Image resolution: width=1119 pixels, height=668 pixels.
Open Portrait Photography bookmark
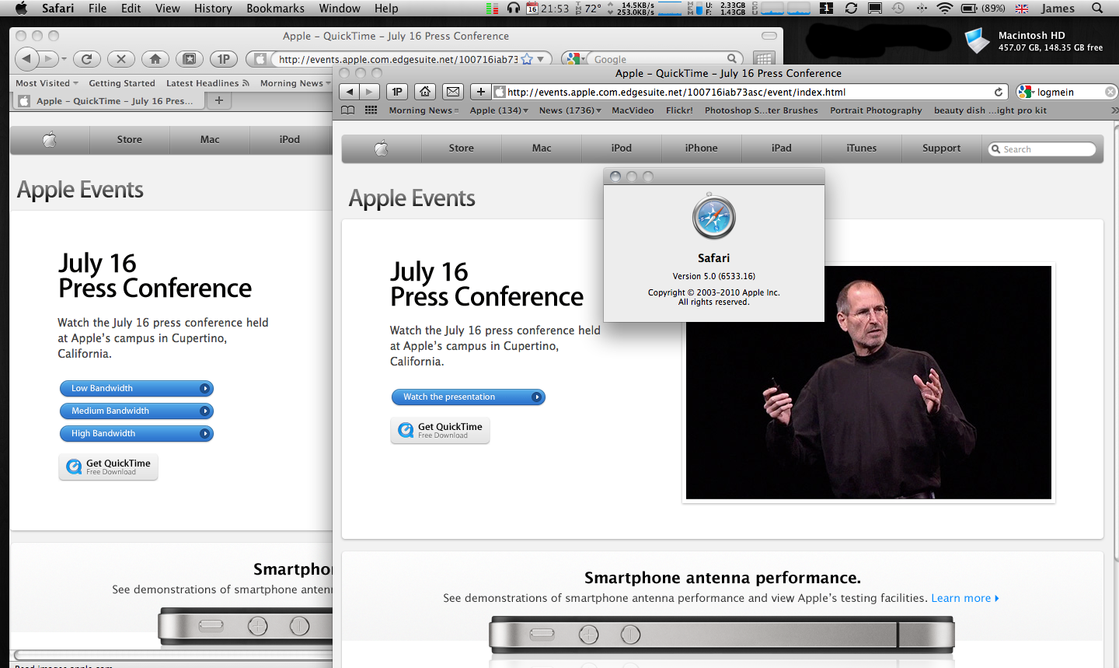[x=876, y=110]
